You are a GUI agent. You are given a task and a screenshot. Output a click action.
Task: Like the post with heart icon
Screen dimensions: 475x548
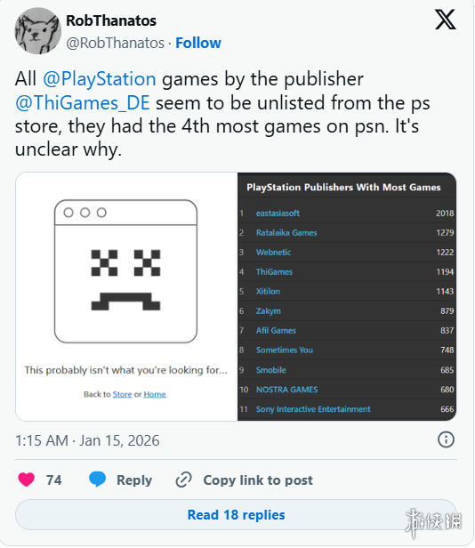[26, 479]
